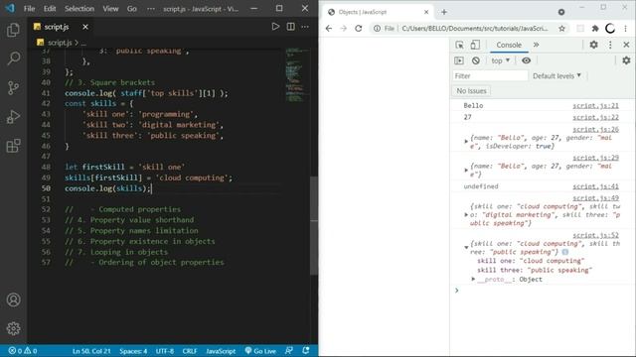
Task: Open the Selection menu
Action: click(x=79, y=9)
